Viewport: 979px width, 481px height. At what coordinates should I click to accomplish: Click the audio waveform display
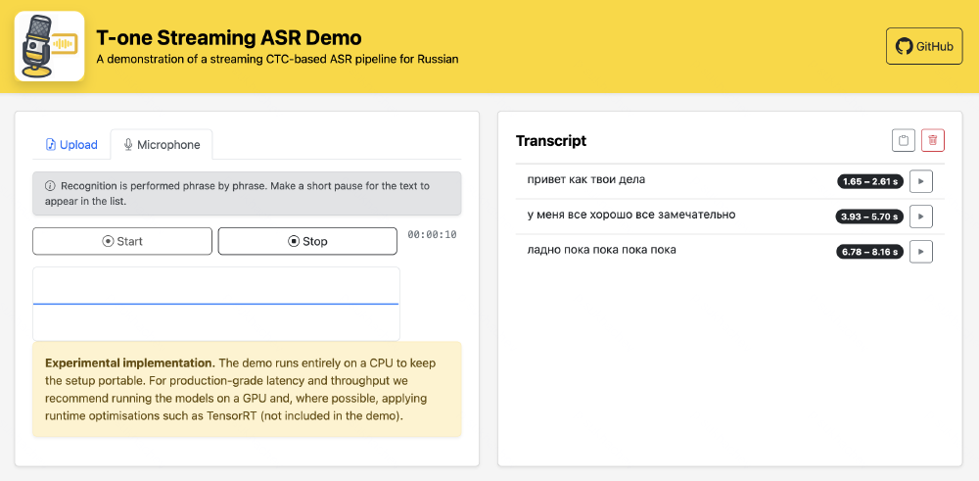tap(216, 304)
